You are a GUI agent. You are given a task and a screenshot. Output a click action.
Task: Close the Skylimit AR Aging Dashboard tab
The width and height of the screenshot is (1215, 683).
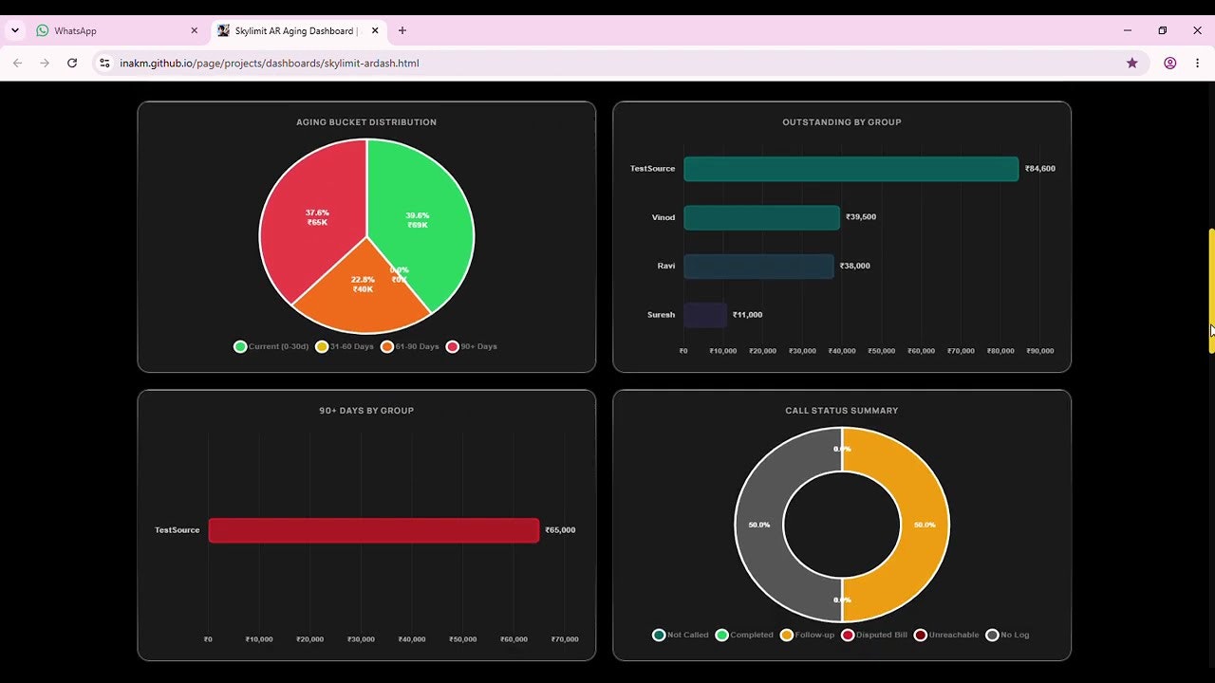pyautogui.click(x=375, y=30)
